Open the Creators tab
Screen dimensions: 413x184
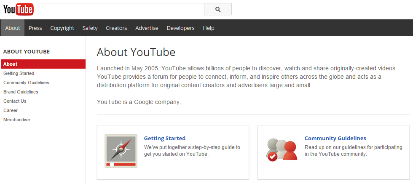(x=116, y=28)
